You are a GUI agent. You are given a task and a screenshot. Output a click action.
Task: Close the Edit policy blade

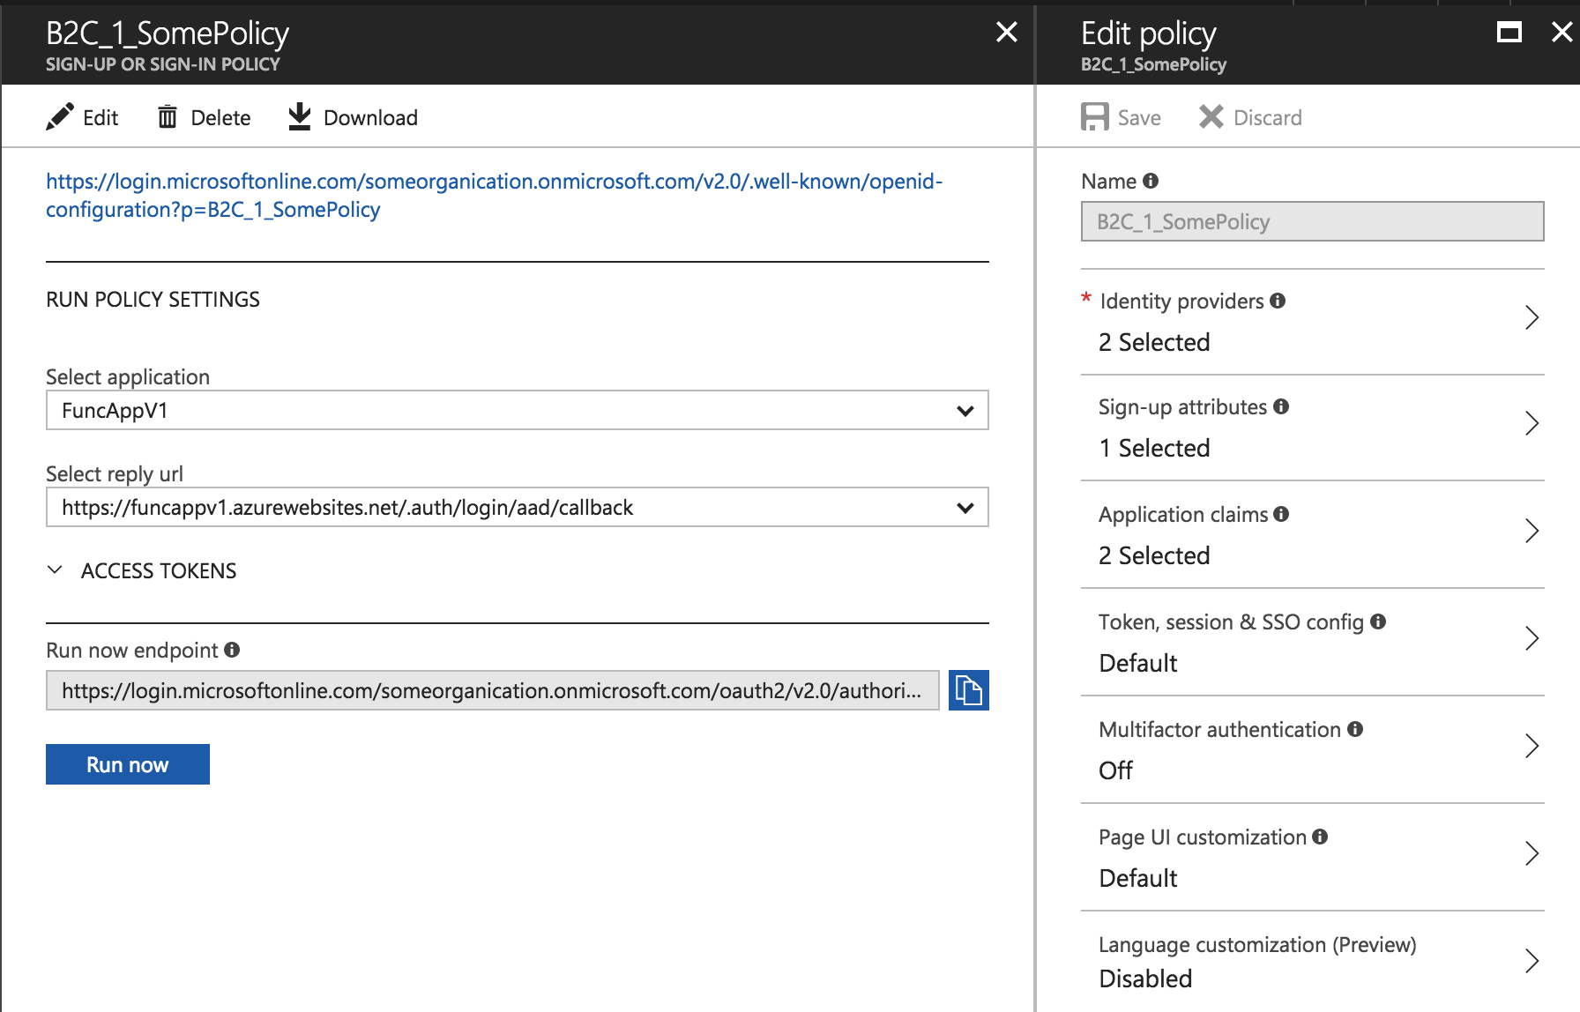pos(1561,33)
